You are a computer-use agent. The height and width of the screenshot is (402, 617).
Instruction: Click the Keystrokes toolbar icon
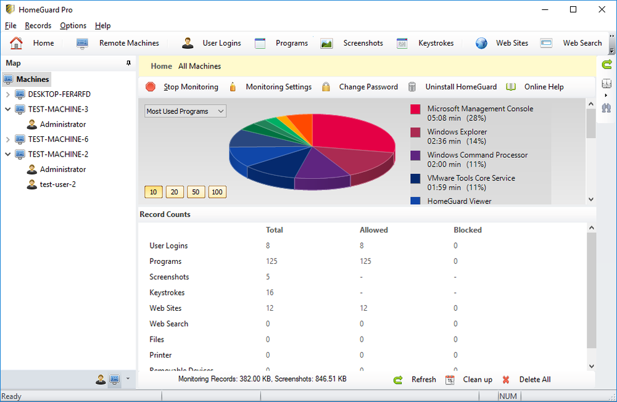pos(402,43)
